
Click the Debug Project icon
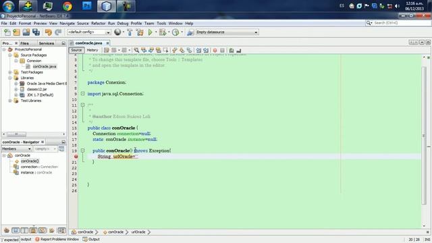click(x=163, y=32)
